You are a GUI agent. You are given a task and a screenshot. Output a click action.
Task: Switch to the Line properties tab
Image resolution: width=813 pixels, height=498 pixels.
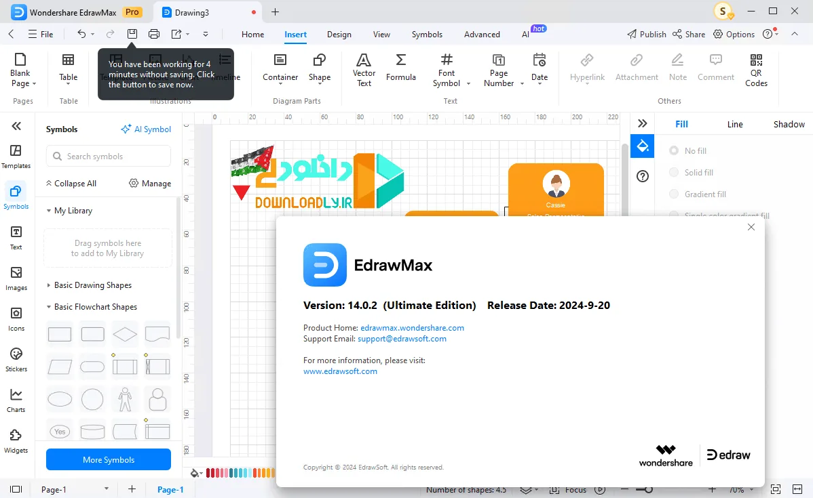point(735,124)
